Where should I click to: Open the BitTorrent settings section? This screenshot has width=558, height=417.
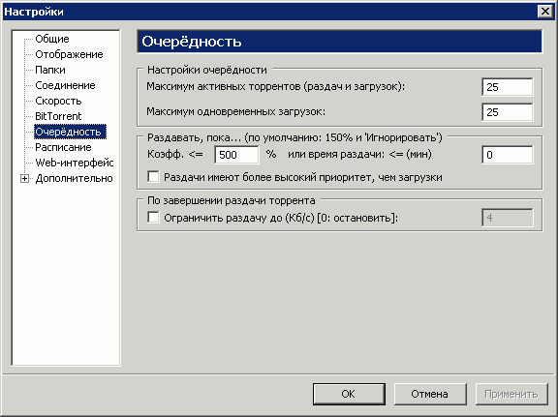tap(58, 116)
